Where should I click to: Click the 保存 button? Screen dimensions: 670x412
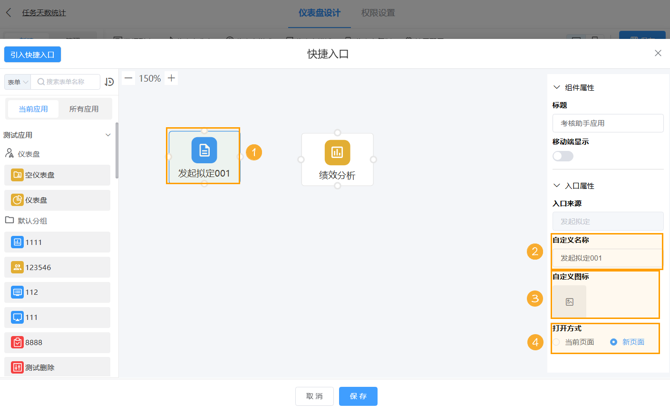tap(358, 396)
